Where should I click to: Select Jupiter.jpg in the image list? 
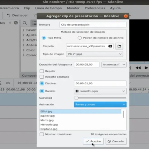80,116
